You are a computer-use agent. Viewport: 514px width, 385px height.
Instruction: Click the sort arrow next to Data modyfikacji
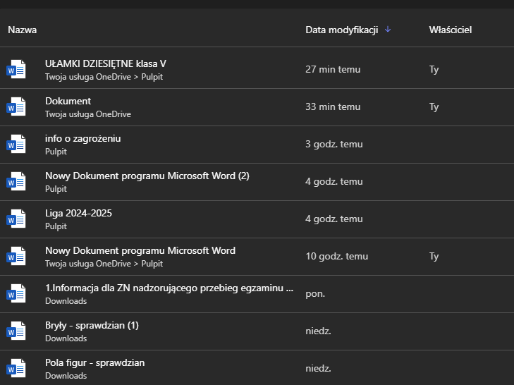click(388, 30)
